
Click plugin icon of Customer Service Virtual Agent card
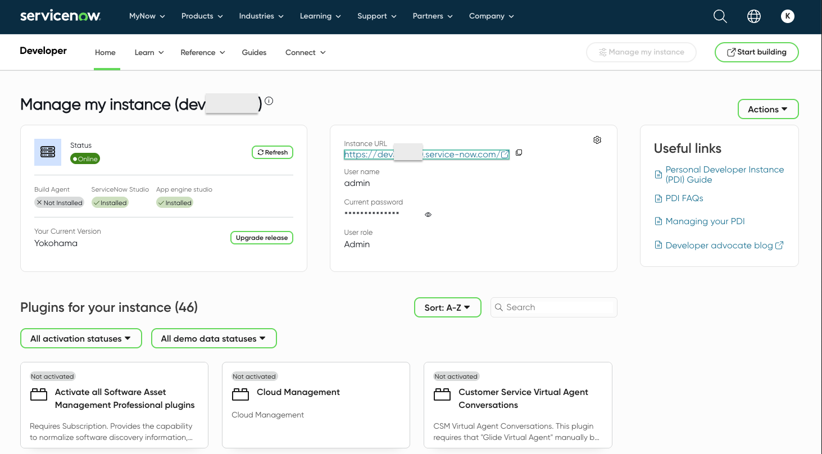click(442, 394)
